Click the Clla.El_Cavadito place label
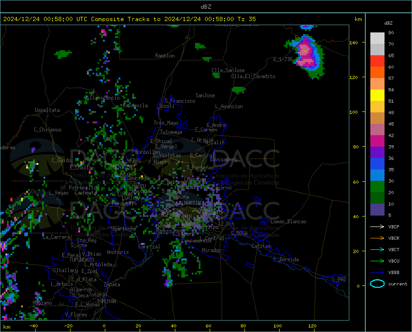The width and height of the screenshot is (412, 332). pos(253,76)
